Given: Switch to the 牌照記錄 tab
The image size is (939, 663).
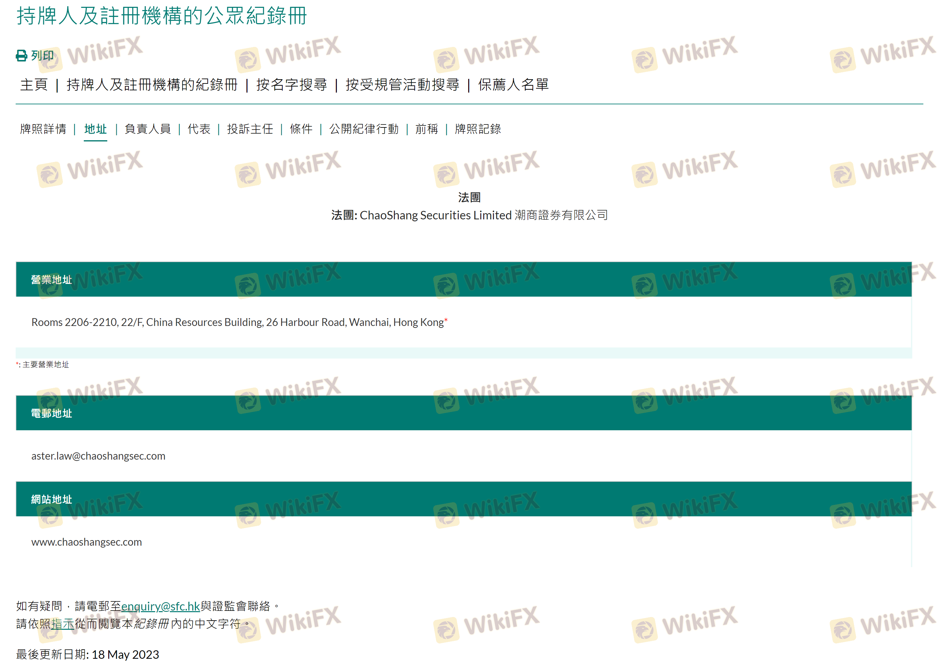Looking at the screenshot, I should click(x=478, y=129).
